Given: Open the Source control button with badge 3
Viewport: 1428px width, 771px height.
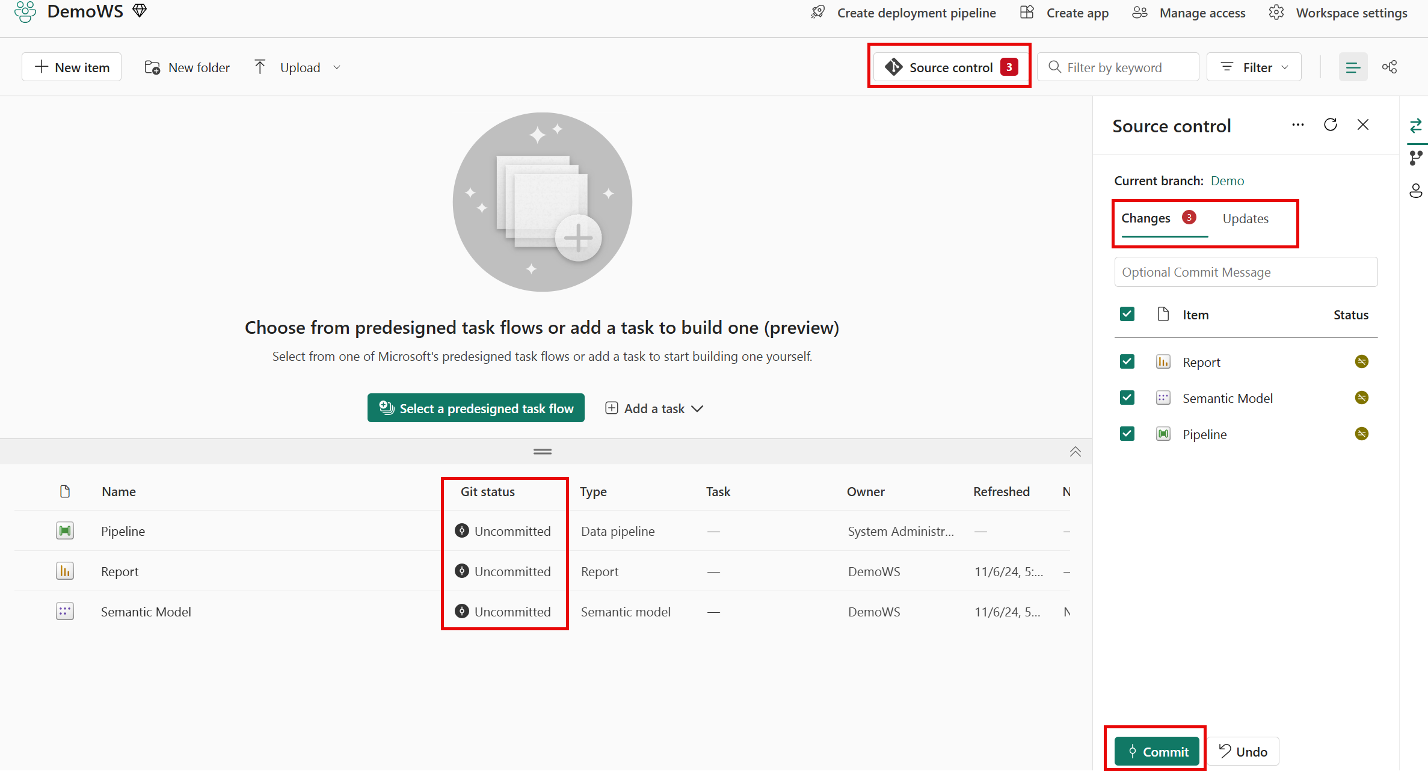Looking at the screenshot, I should [949, 67].
